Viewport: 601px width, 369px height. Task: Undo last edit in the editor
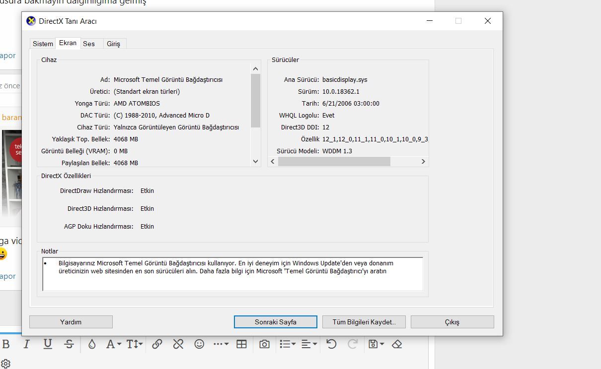click(x=331, y=344)
